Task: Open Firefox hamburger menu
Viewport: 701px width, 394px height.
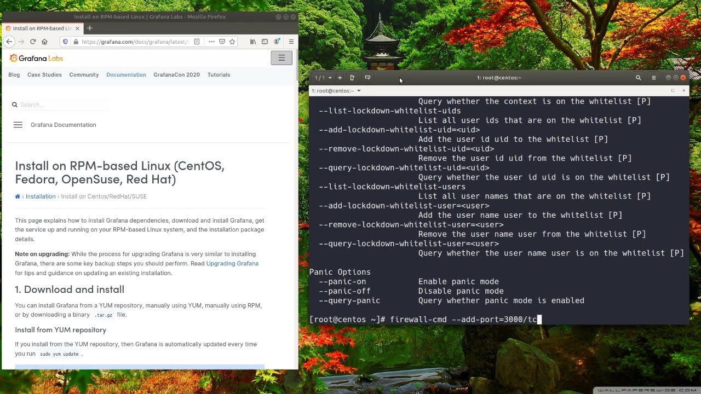Action: click(x=291, y=42)
